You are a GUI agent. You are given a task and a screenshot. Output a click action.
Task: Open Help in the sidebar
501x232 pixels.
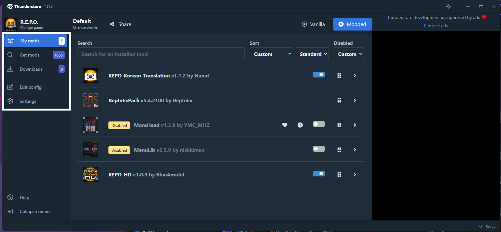pyautogui.click(x=36, y=197)
